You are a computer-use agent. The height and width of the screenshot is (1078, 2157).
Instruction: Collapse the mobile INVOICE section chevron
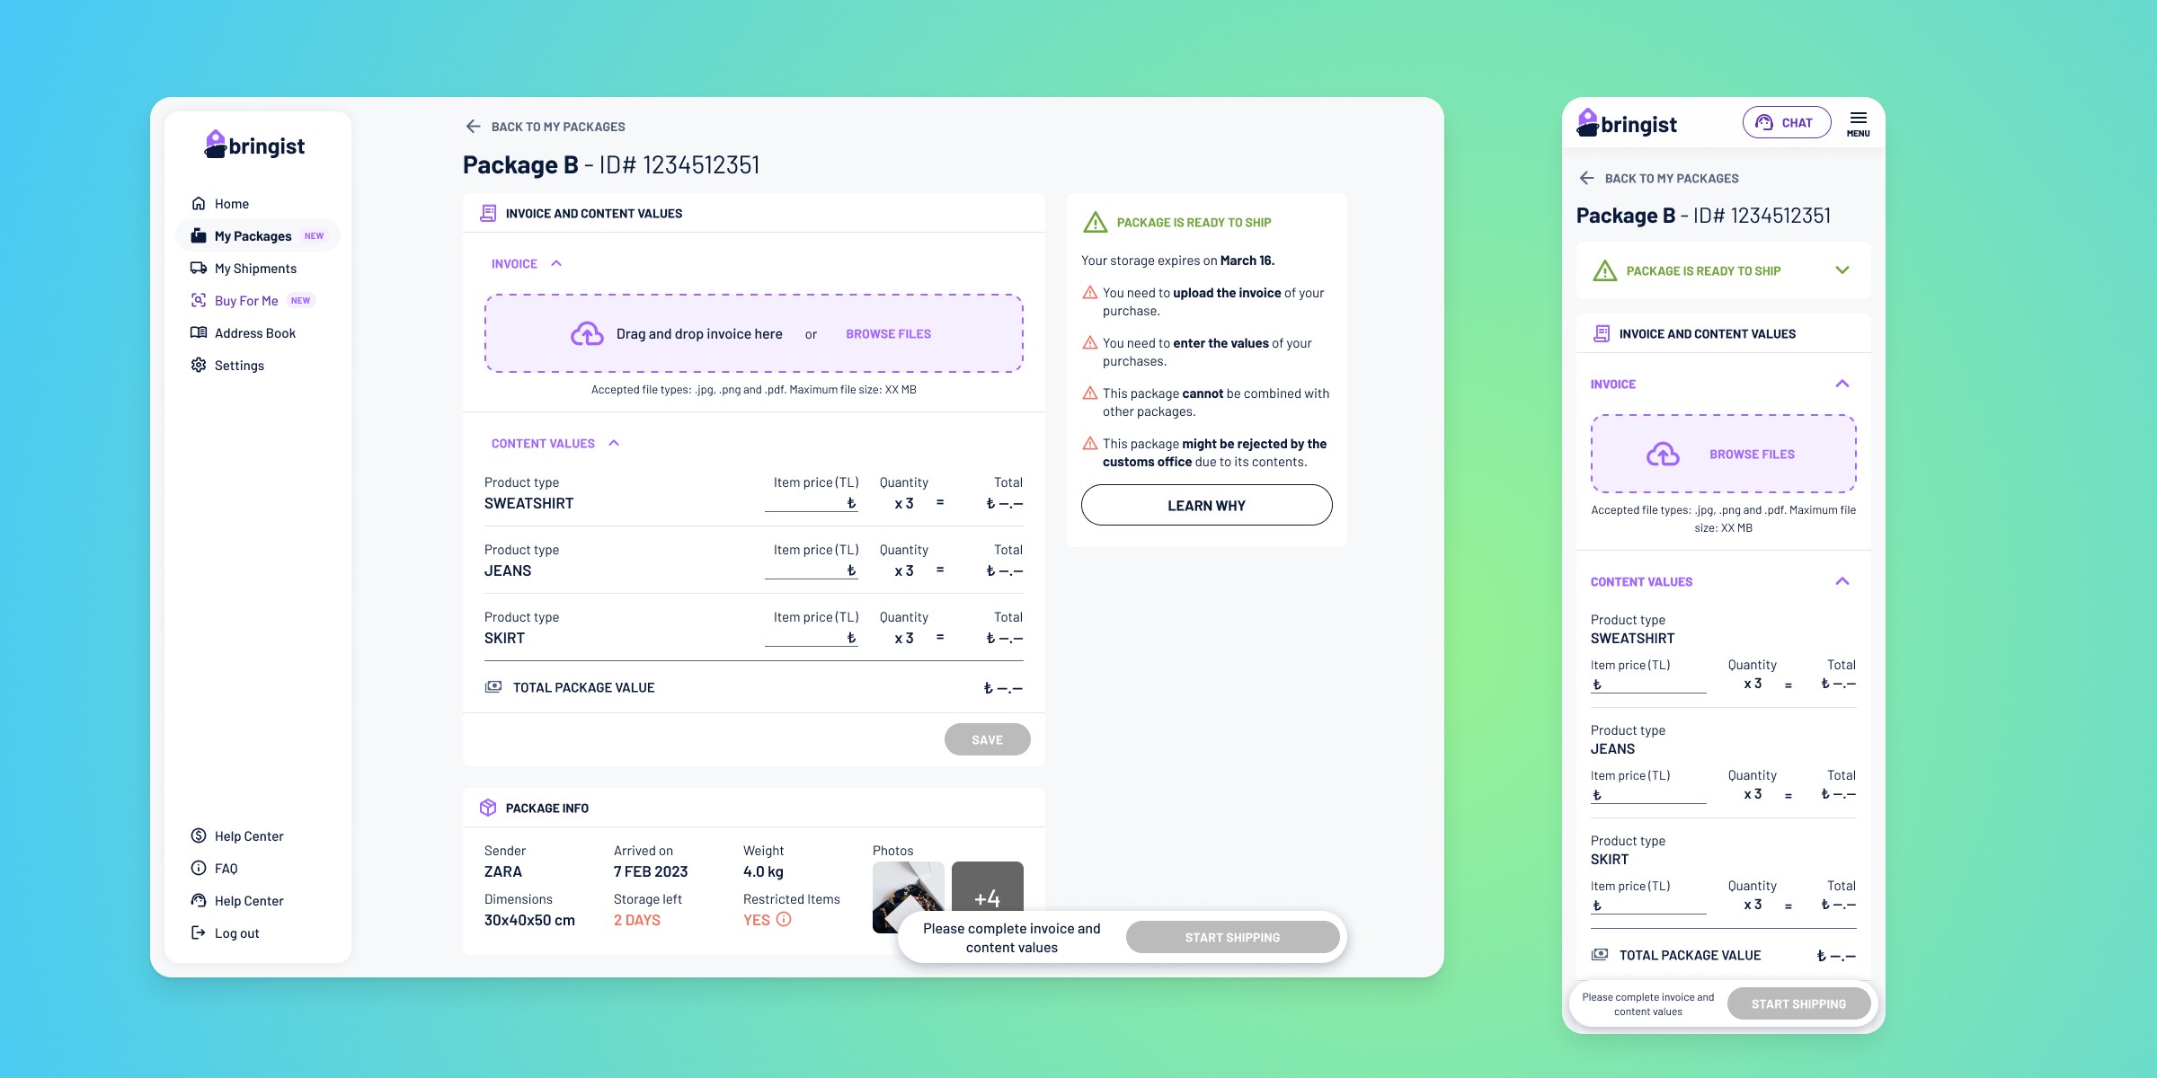(1842, 384)
